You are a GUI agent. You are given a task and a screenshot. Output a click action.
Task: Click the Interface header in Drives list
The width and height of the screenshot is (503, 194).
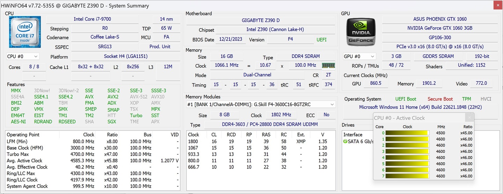coord(353,135)
